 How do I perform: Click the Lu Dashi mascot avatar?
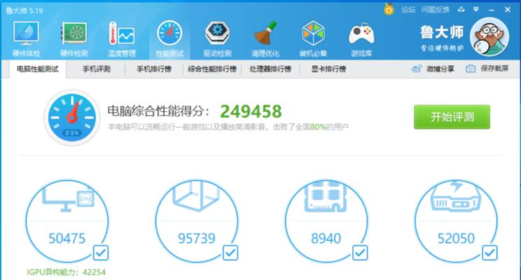(x=489, y=37)
